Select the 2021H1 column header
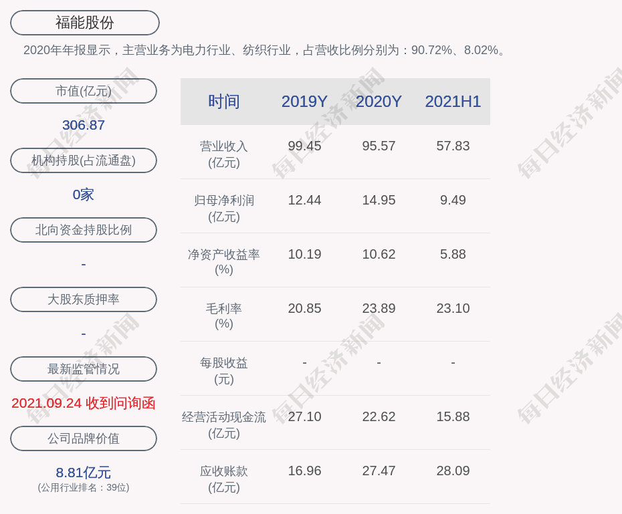This screenshot has height=514, width=622. coord(453,102)
